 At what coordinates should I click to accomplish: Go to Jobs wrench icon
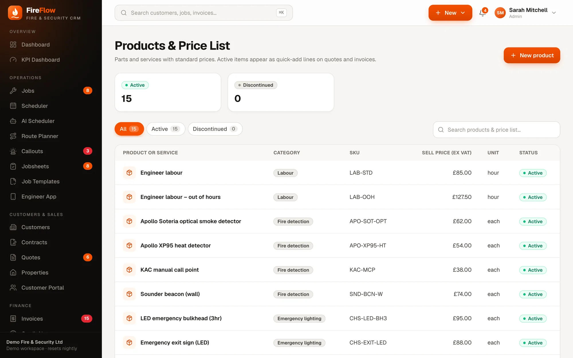(13, 91)
